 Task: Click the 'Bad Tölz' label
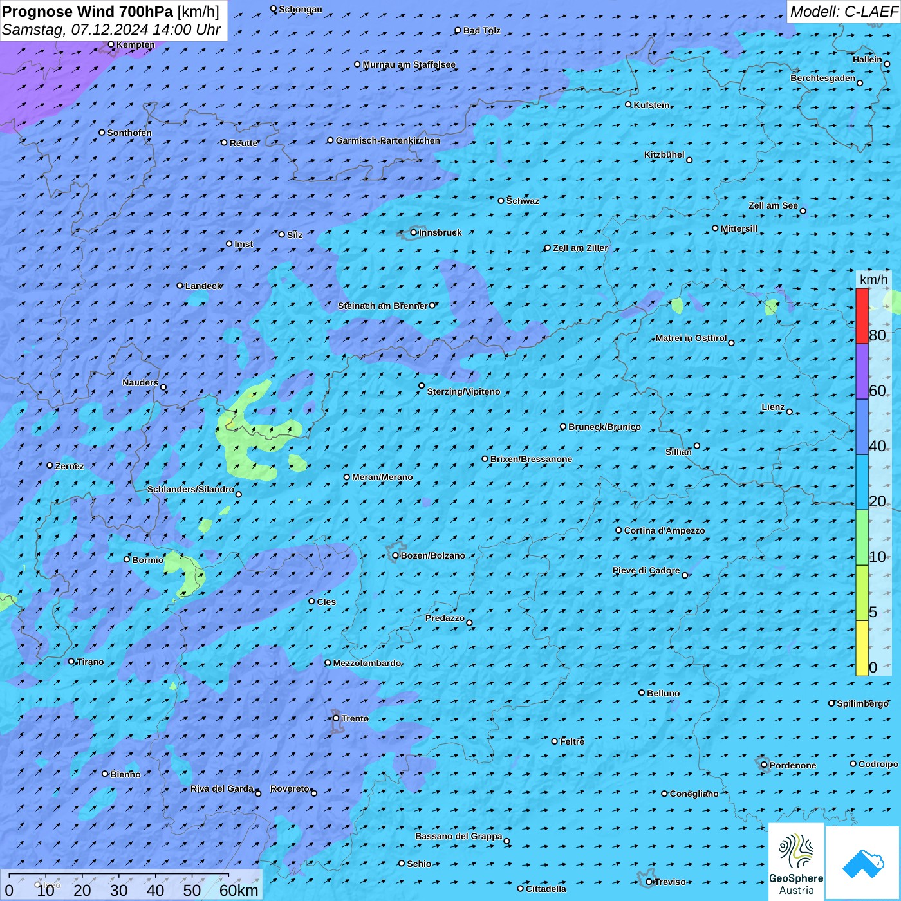pyautogui.click(x=482, y=30)
